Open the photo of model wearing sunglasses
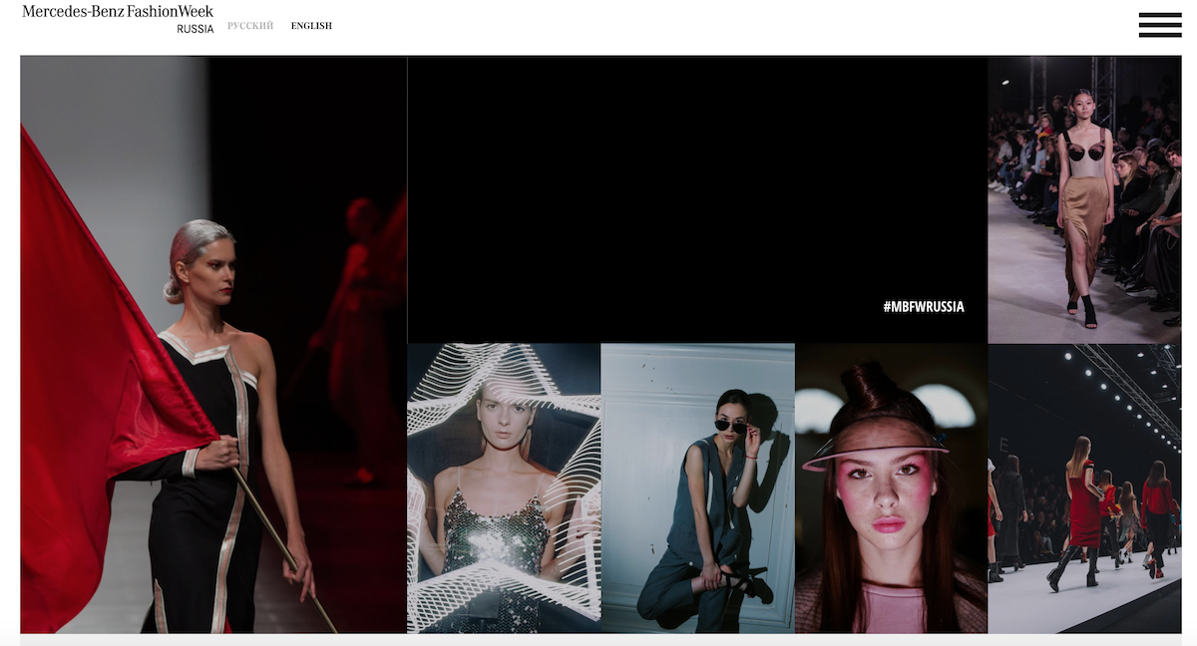1197x646 pixels. (x=697, y=488)
